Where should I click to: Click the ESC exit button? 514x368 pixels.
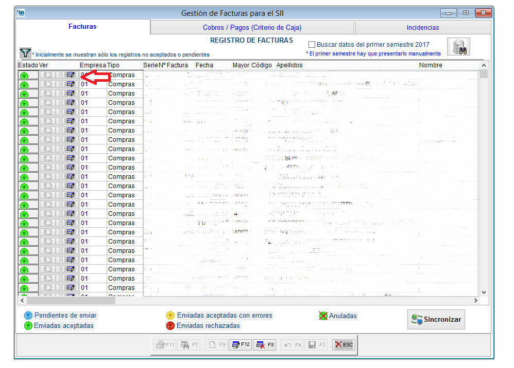pos(344,344)
